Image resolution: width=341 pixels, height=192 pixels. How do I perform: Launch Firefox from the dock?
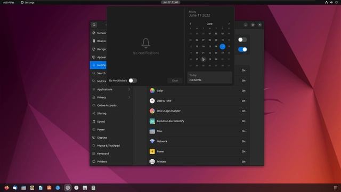(x=6, y=188)
